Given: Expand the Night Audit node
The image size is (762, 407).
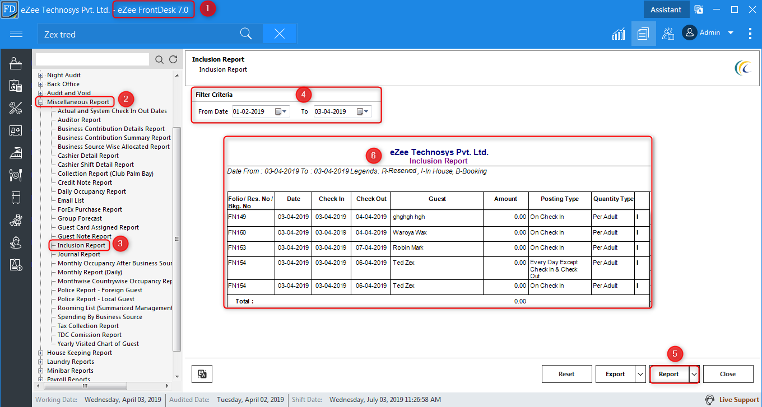Looking at the screenshot, I should pos(41,75).
